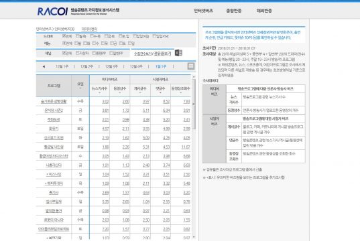Toggle the 예능 전체 checkbox
The height and width of the screenshot is (241, 360).
coord(64,43)
